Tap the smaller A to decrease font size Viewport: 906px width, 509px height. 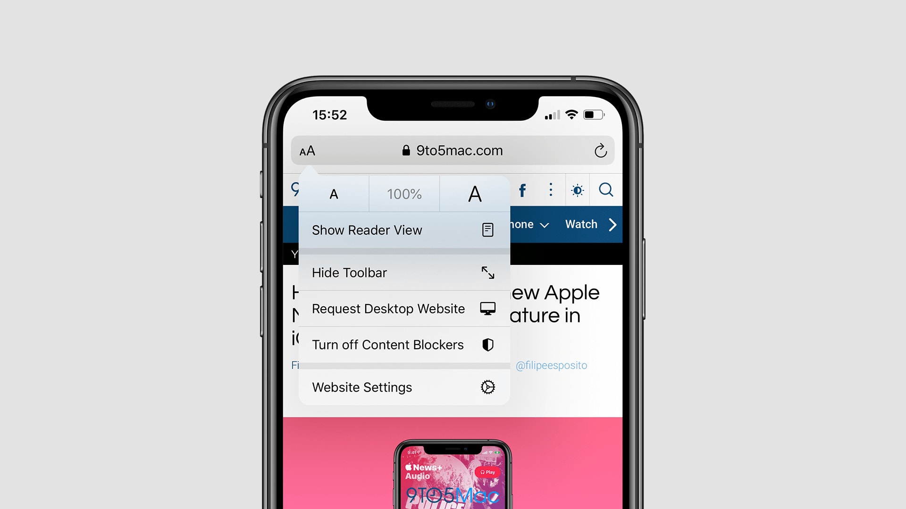(335, 193)
